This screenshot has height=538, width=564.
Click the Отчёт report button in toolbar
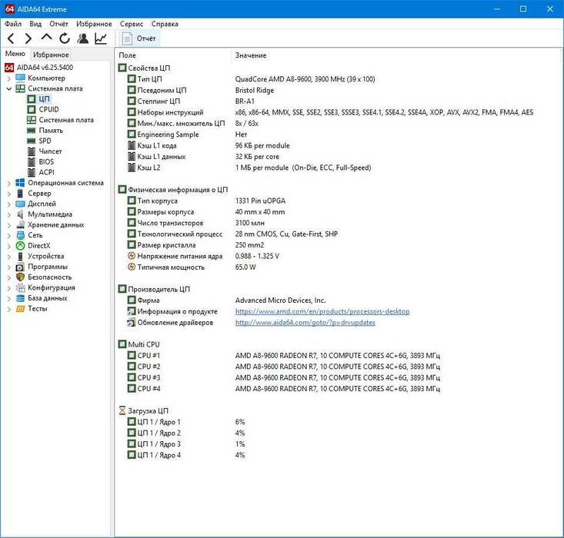click(x=139, y=38)
